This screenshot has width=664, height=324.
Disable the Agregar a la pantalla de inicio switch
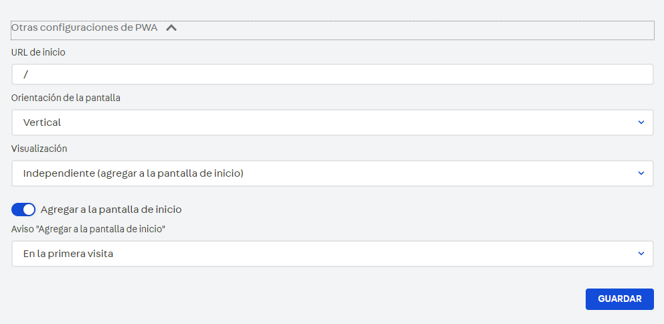[23, 210]
